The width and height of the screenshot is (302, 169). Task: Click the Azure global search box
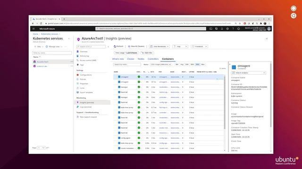click(151, 29)
